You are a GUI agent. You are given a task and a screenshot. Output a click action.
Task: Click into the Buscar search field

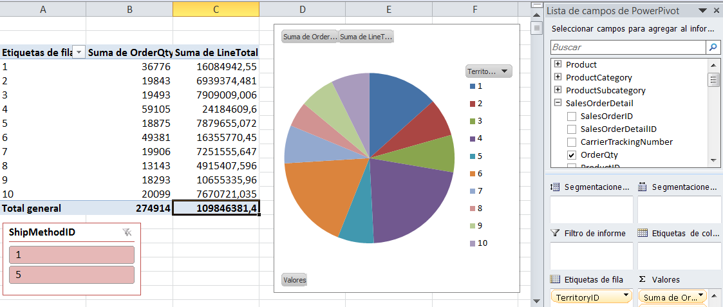pos(628,47)
